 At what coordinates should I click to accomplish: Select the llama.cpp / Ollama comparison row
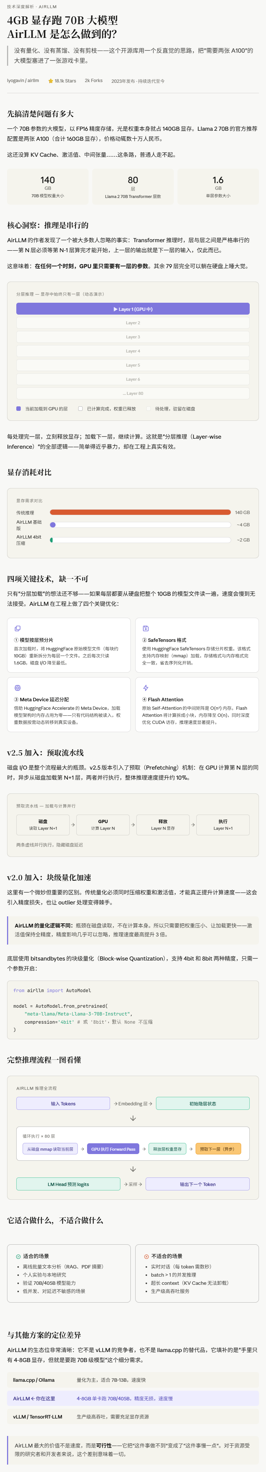[x=133, y=1380]
